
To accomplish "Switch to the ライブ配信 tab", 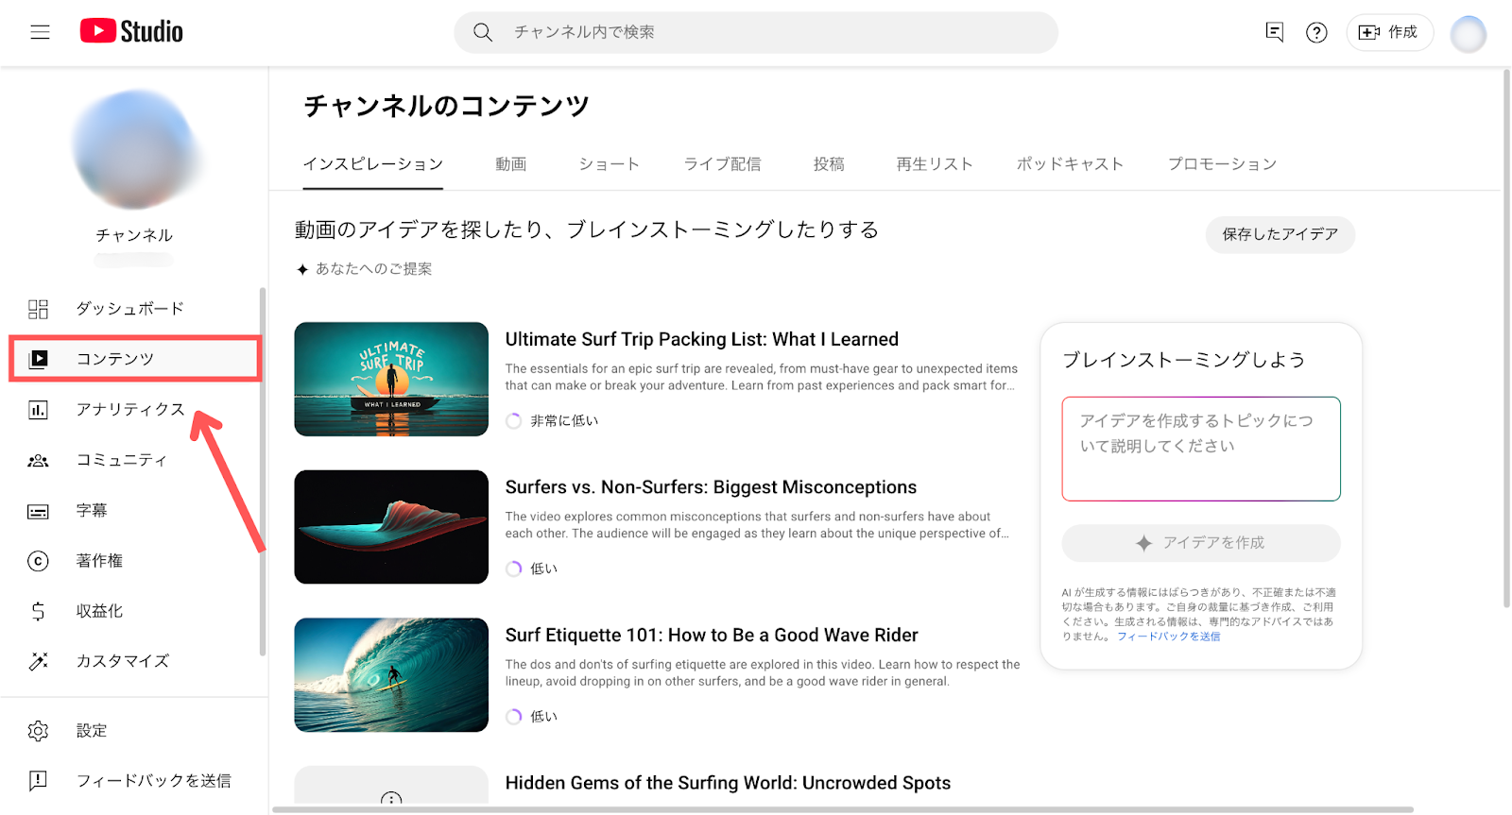I will 723,164.
